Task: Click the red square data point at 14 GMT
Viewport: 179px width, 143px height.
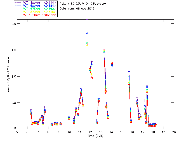Action: coord(112,63)
